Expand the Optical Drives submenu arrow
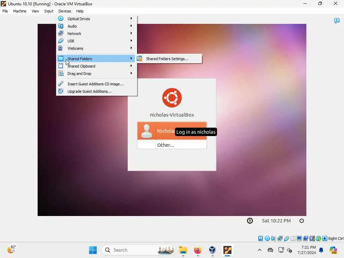Screen dimensions: 344x258 [131, 18]
